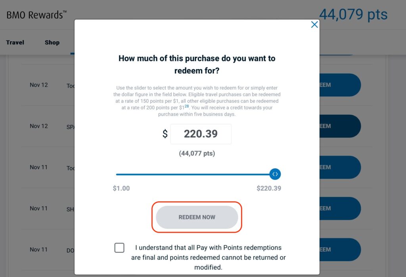Click the REDEEM NOW button
Screen dimensions: 406x277
[196, 217]
